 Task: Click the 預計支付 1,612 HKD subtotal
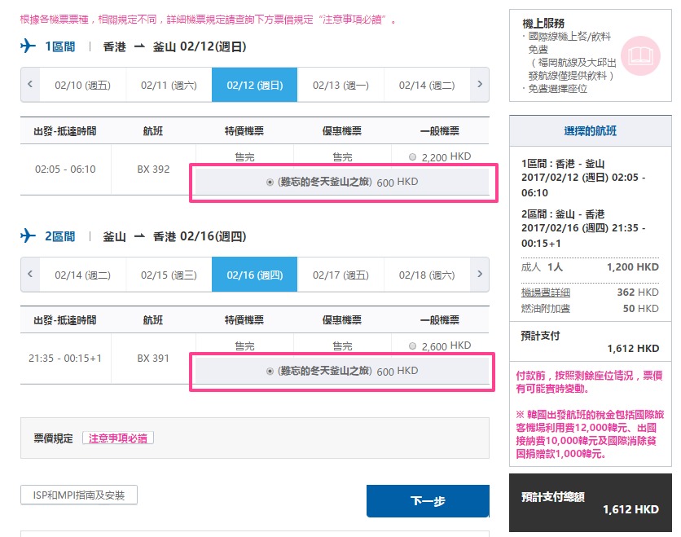(x=590, y=341)
